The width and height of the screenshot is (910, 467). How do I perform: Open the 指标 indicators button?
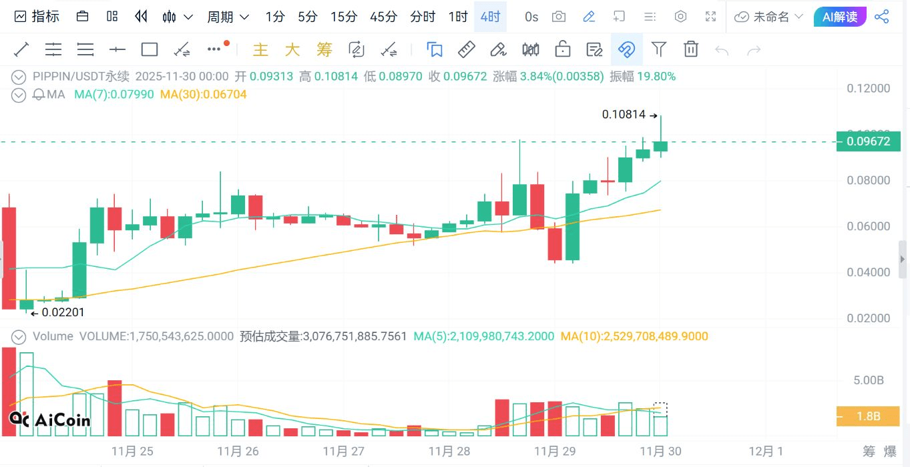pyautogui.click(x=37, y=17)
